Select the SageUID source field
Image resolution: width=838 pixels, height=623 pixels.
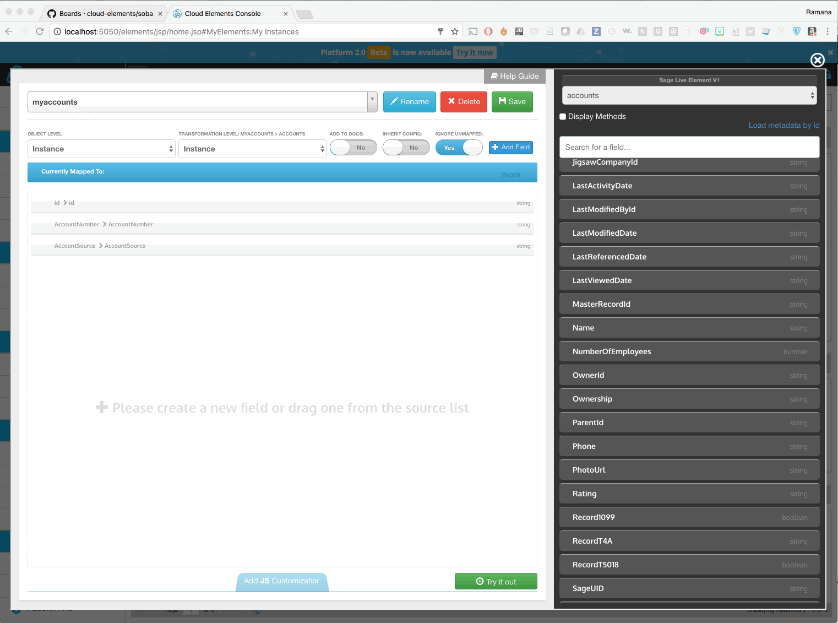click(689, 588)
